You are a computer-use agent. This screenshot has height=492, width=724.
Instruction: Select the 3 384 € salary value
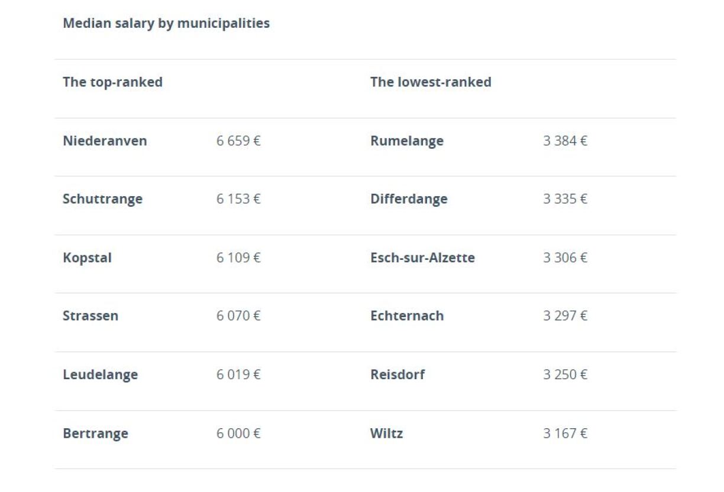click(x=565, y=141)
